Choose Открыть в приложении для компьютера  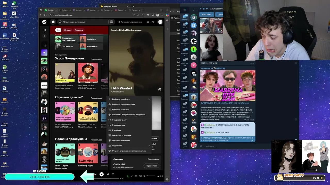coord(129,151)
